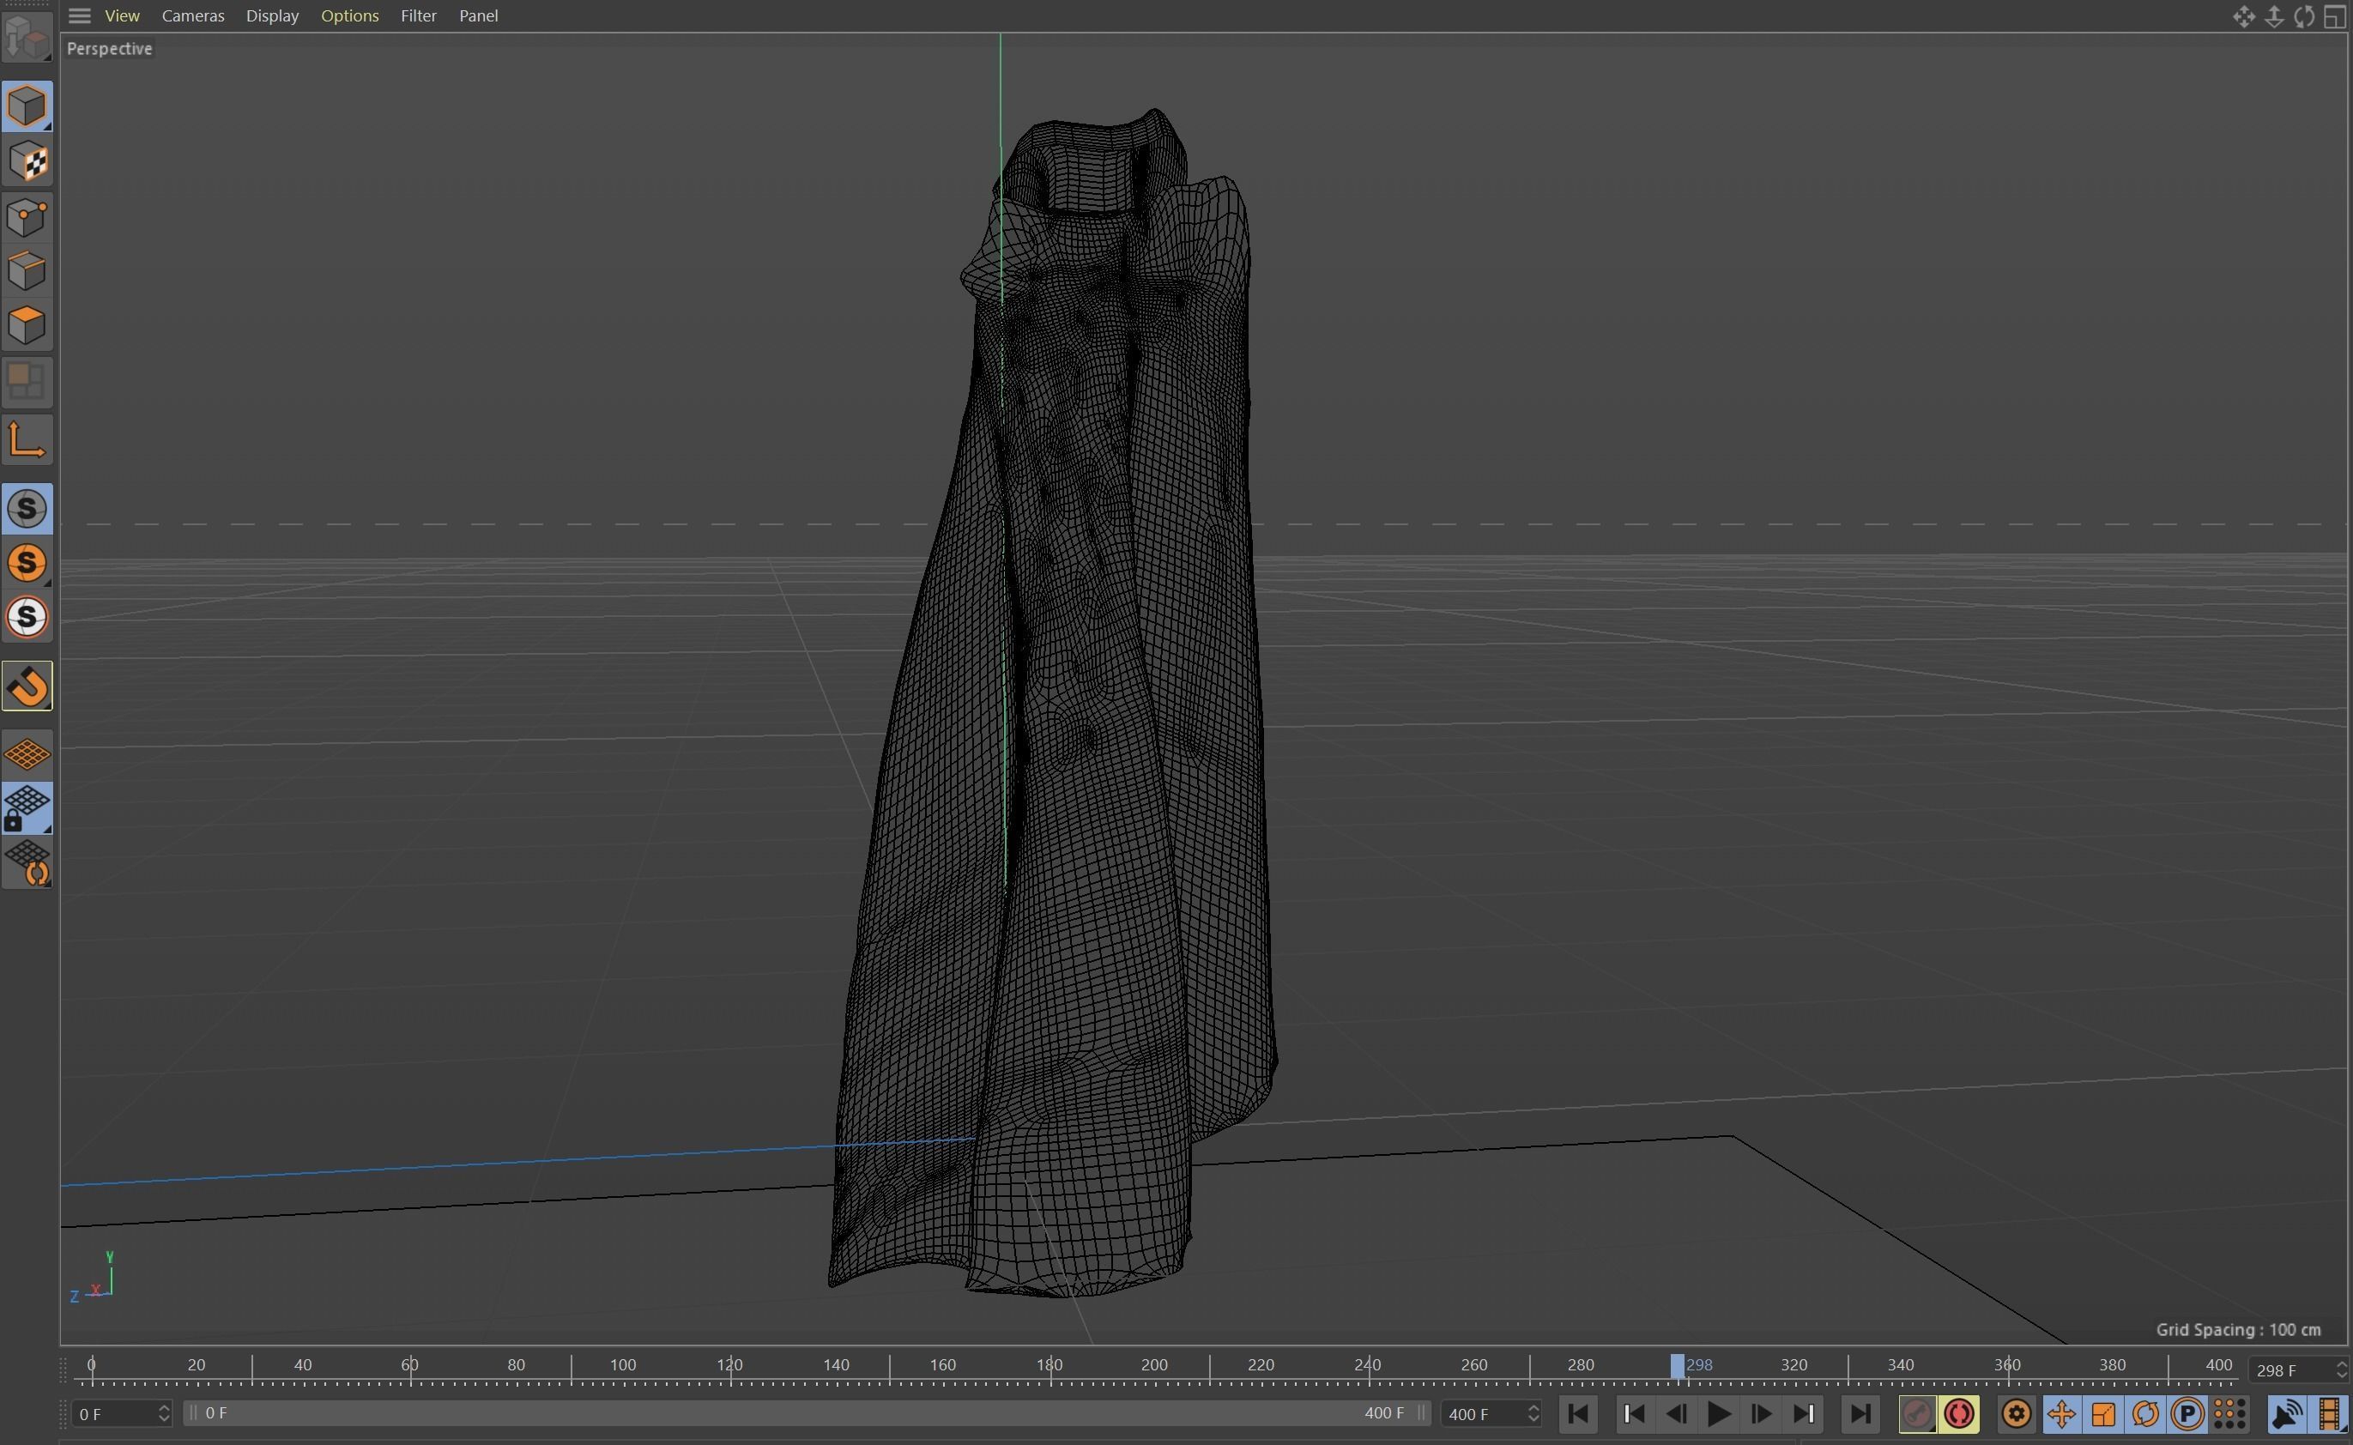The height and width of the screenshot is (1445, 2353).
Task: Click frame 320 on the timeline ruler
Action: click(x=1795, y=1364)
